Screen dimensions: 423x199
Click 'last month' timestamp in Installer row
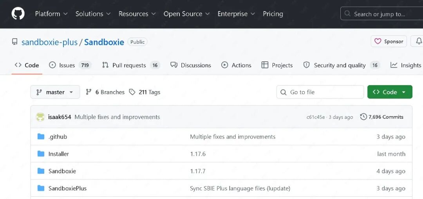pyautogui.click(x=391, y=154)
